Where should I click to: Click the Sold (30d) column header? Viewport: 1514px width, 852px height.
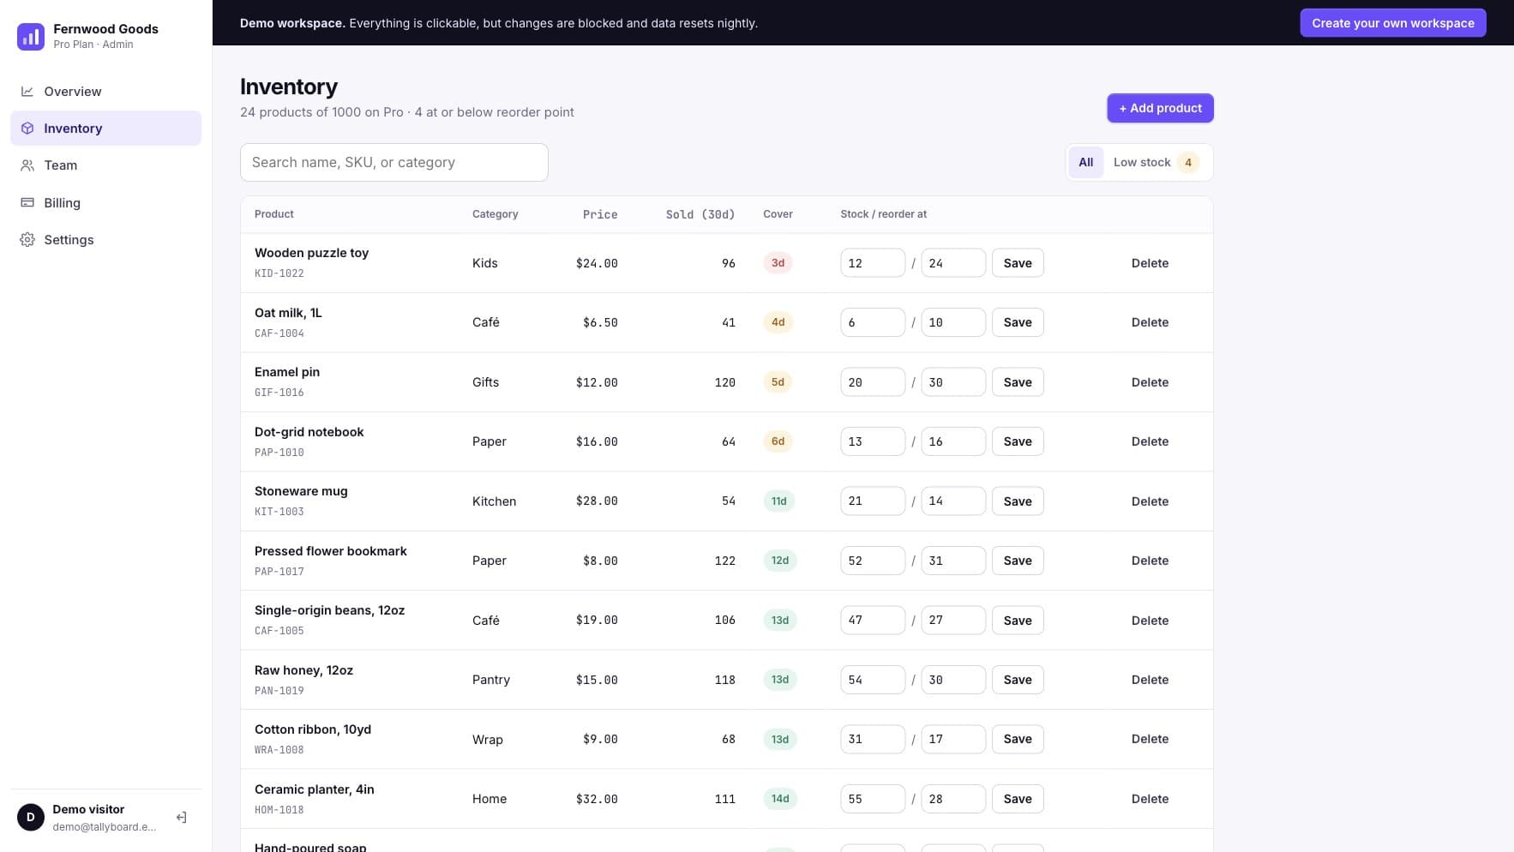[700, 214]
